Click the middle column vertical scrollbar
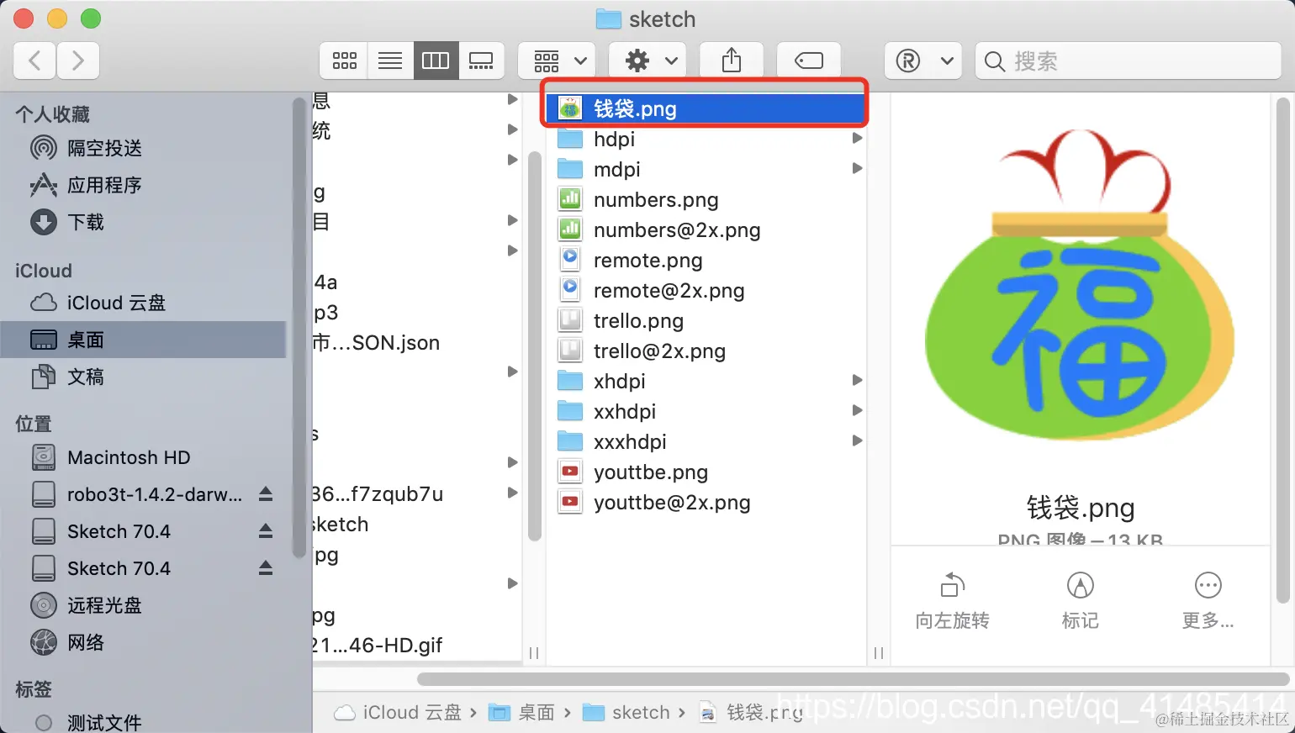This screenshot has width=1295, height=733. click(x=534, y=346)
